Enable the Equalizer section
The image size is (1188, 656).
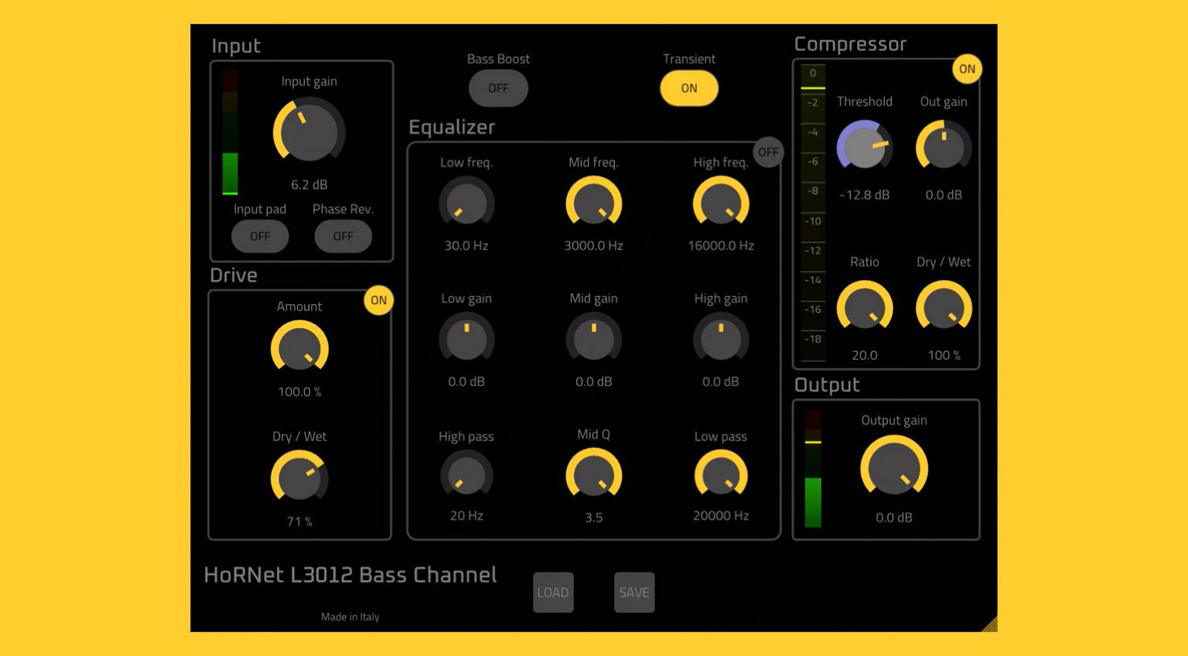(x=768, y=152)
